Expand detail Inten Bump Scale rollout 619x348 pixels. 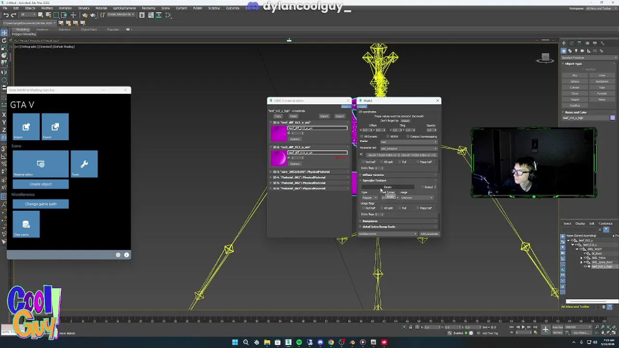click(398, 227)
